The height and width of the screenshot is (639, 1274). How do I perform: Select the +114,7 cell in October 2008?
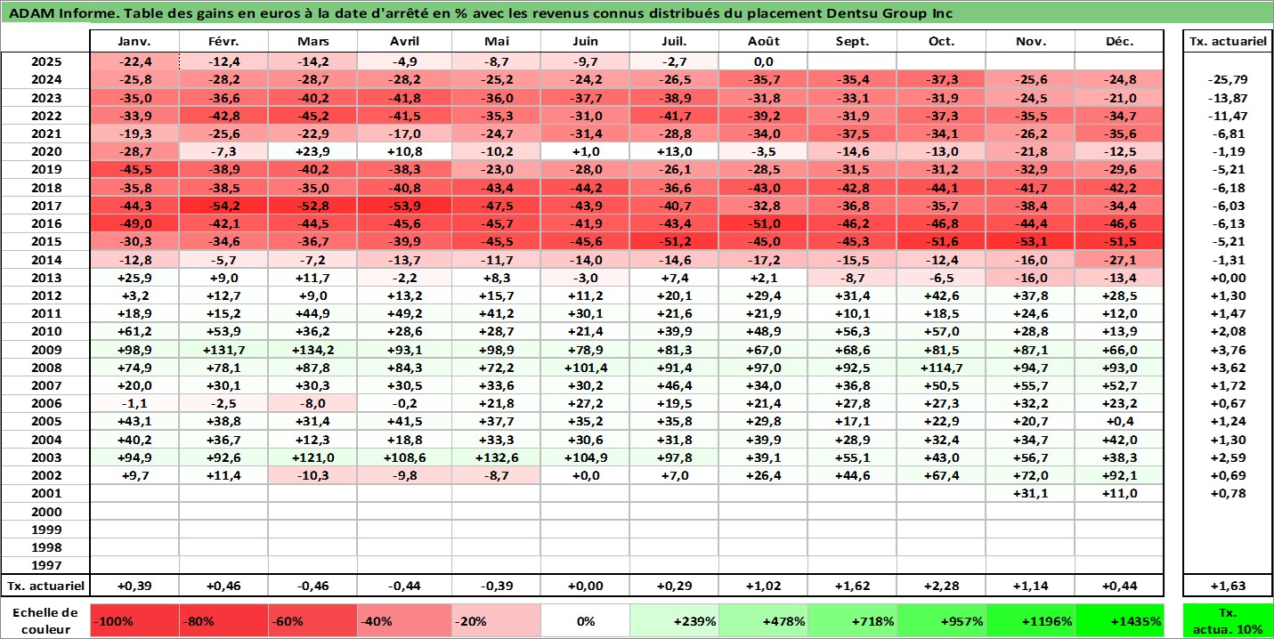point(941,368)
